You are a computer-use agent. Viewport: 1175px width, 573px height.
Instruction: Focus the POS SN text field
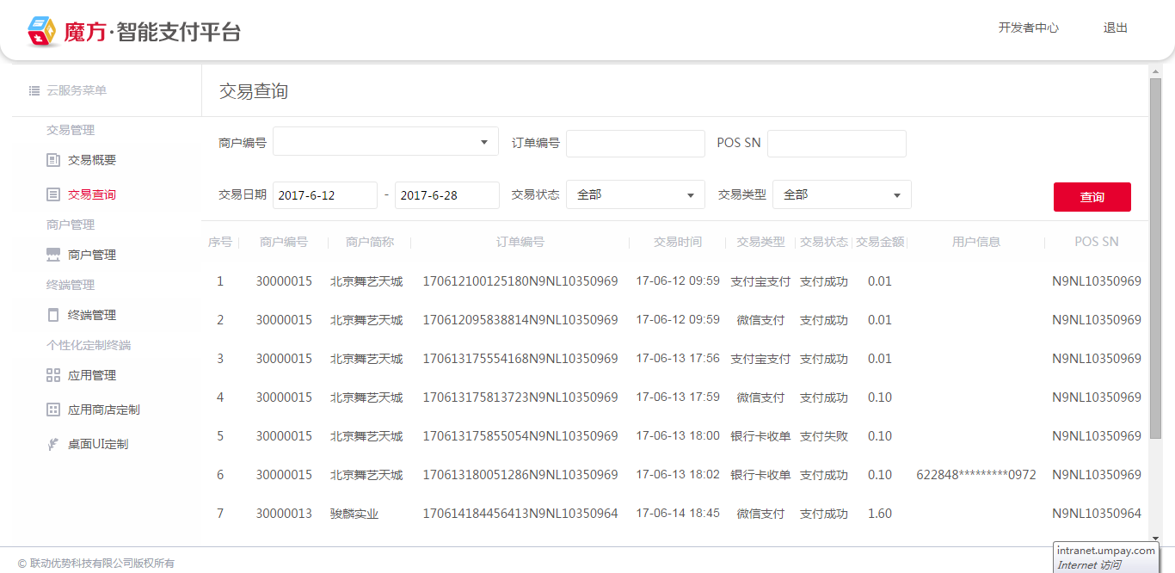(836, 144)
